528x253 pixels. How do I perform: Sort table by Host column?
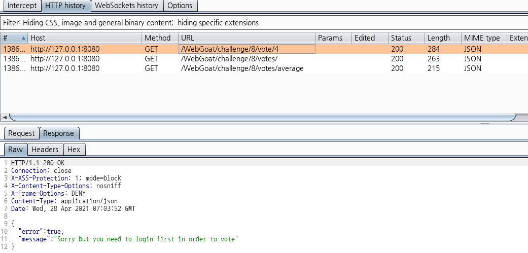pos(84,38)
